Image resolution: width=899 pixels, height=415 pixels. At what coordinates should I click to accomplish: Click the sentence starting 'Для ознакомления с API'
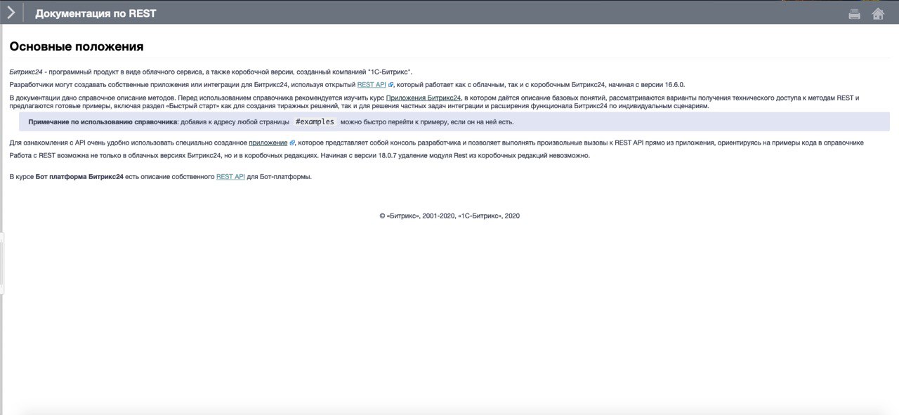(x=437, y=143)
